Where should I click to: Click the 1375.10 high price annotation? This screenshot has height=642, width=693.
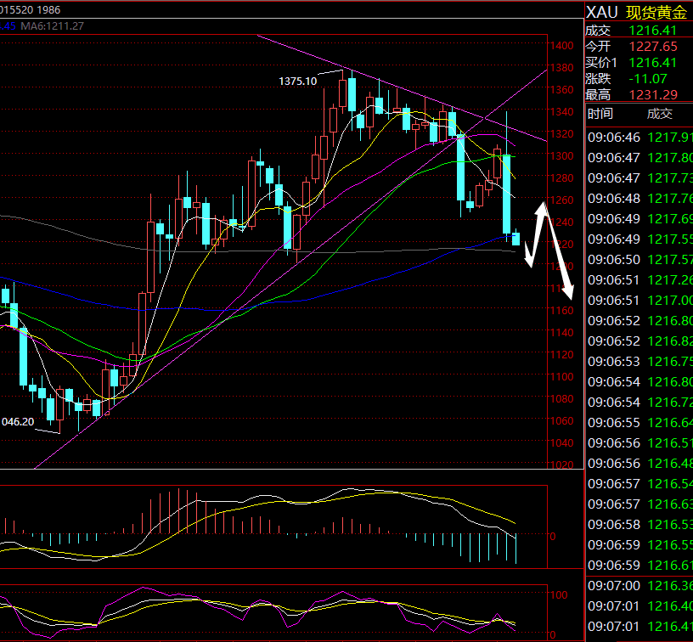click(x=298, y=82)
